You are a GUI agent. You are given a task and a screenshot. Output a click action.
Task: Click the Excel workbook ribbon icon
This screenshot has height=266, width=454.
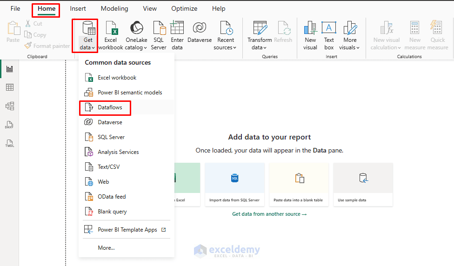click(x=111, y=28)
